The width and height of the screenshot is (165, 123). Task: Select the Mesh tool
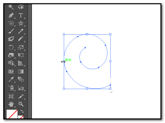(x=11, y=71)
